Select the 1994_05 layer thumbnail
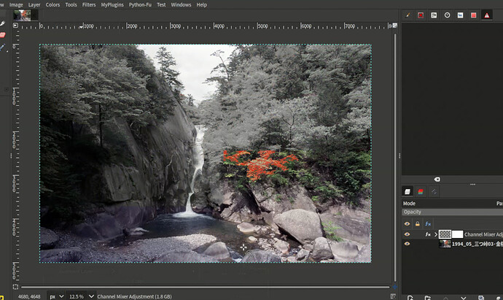This screenshot has width=503, height=300. point(445,244)
